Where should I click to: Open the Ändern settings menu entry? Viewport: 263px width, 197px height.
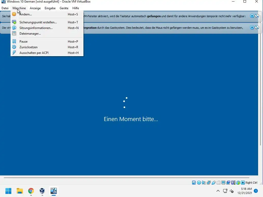pos(47,14)
